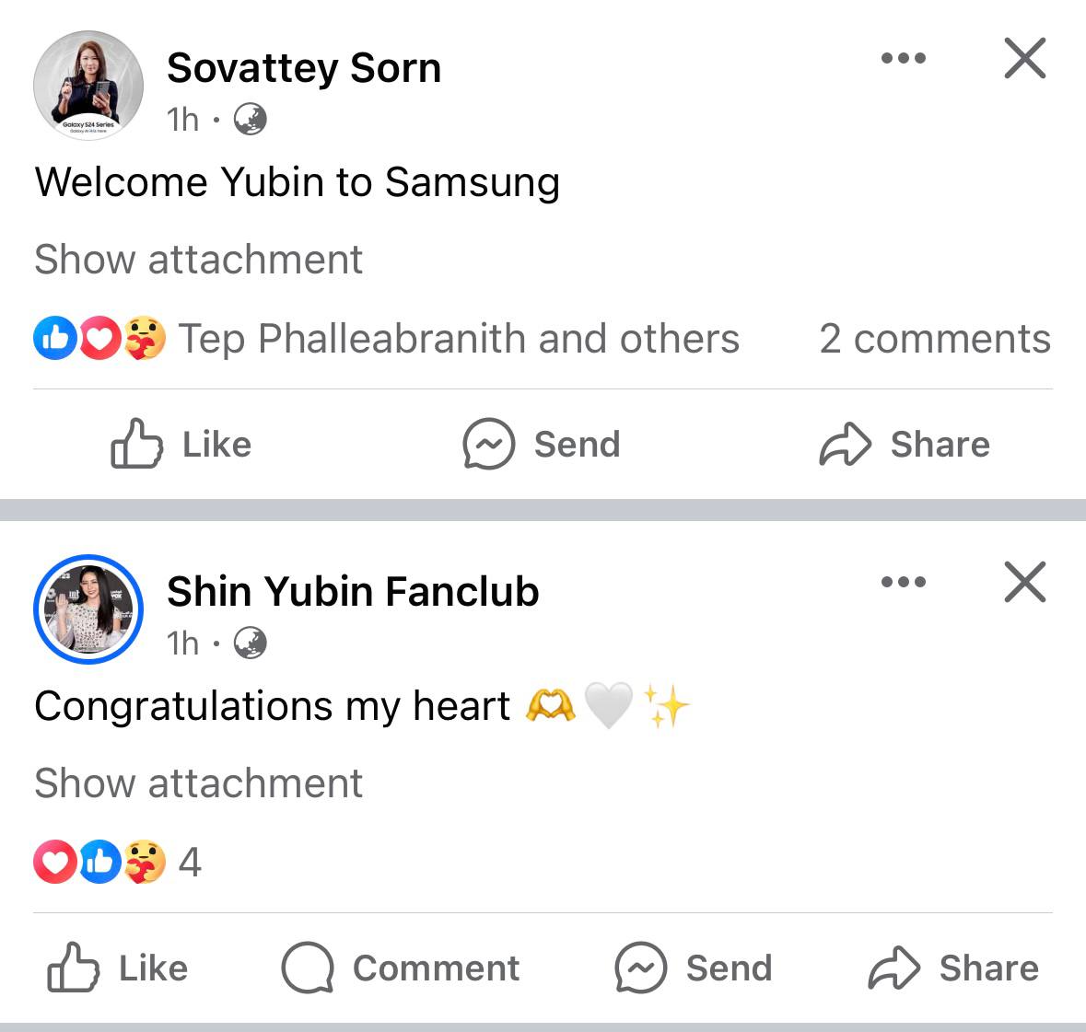The image size is (1086, 1032).
Task: Show attachment under "Congratulations my heart"
Action: point(198,783)
